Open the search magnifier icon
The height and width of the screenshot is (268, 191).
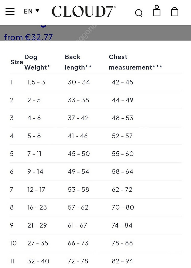[x=139, y=13]
